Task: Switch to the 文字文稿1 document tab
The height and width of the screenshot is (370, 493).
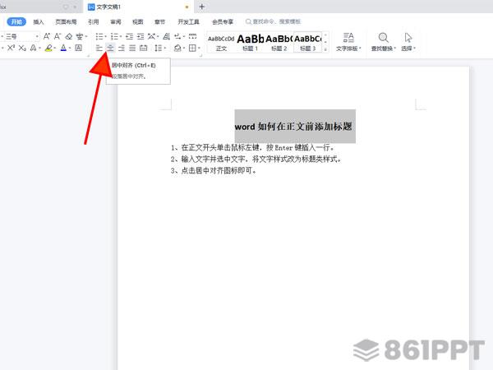Action: click(x=138, y=7)
